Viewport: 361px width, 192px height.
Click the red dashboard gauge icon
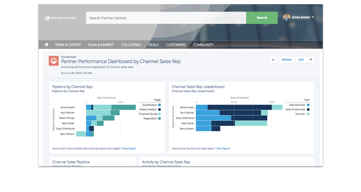pyautogui.click(x=54, y=61)
